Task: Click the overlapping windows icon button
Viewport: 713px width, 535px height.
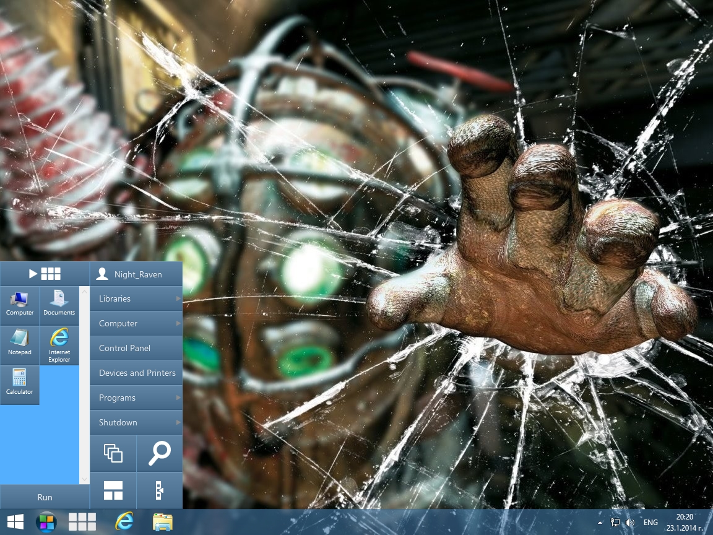Action: click(x=113, y=453)
